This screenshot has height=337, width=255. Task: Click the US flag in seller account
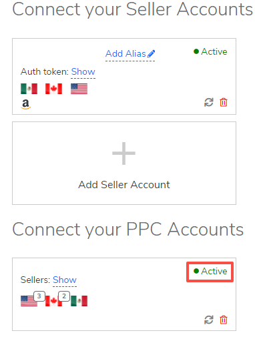point(79,89)
